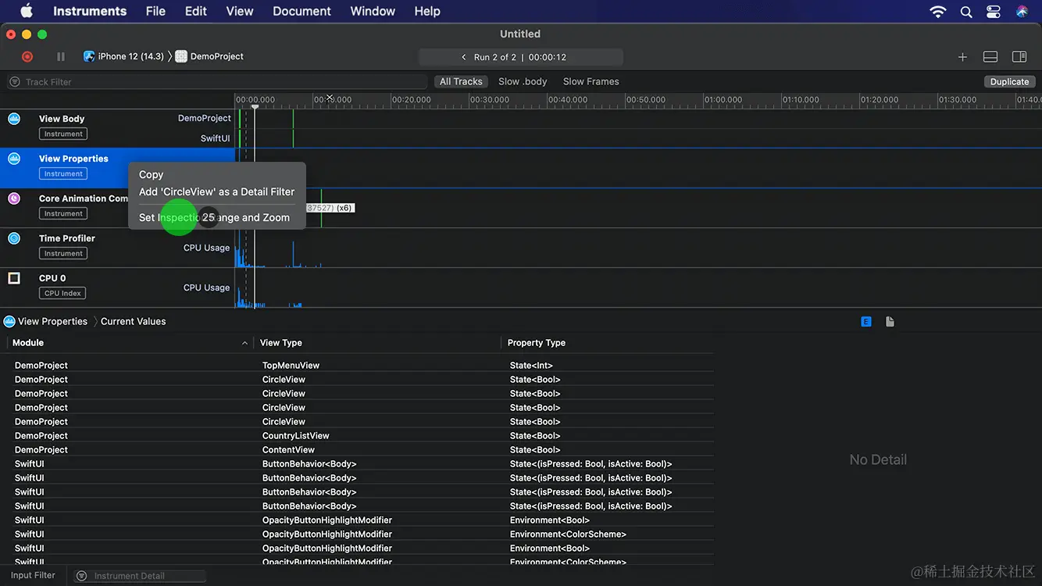Sort by the View Type column header
1042x586 pixels.
coord(378,343)
